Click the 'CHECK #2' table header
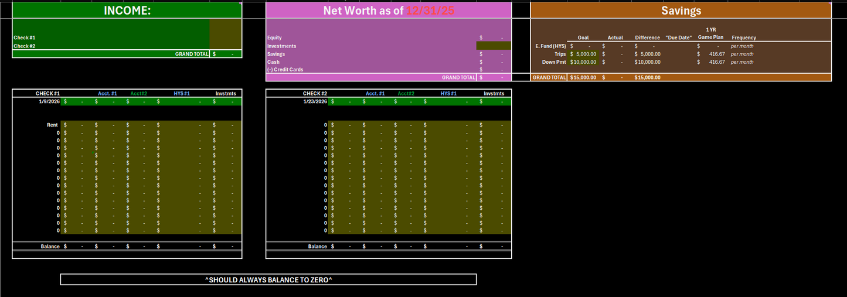The width and height of the screenshot is (847, 297). point(315,93)
